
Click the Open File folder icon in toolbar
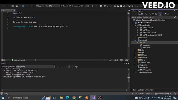(17, 6)
